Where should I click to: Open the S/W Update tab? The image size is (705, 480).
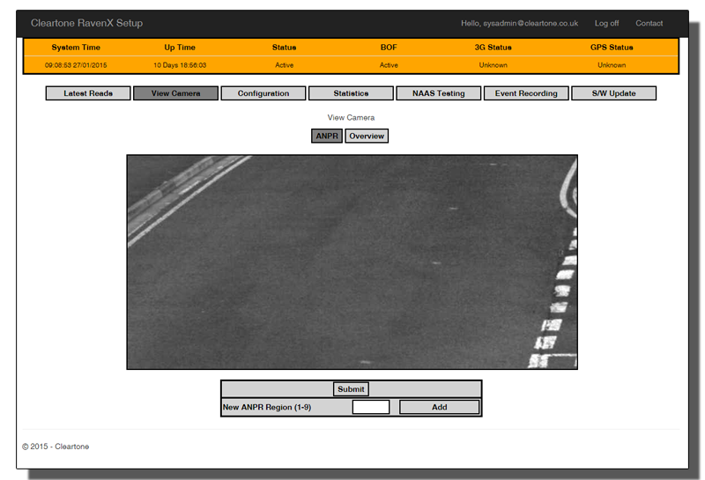(x=613, y=93)
